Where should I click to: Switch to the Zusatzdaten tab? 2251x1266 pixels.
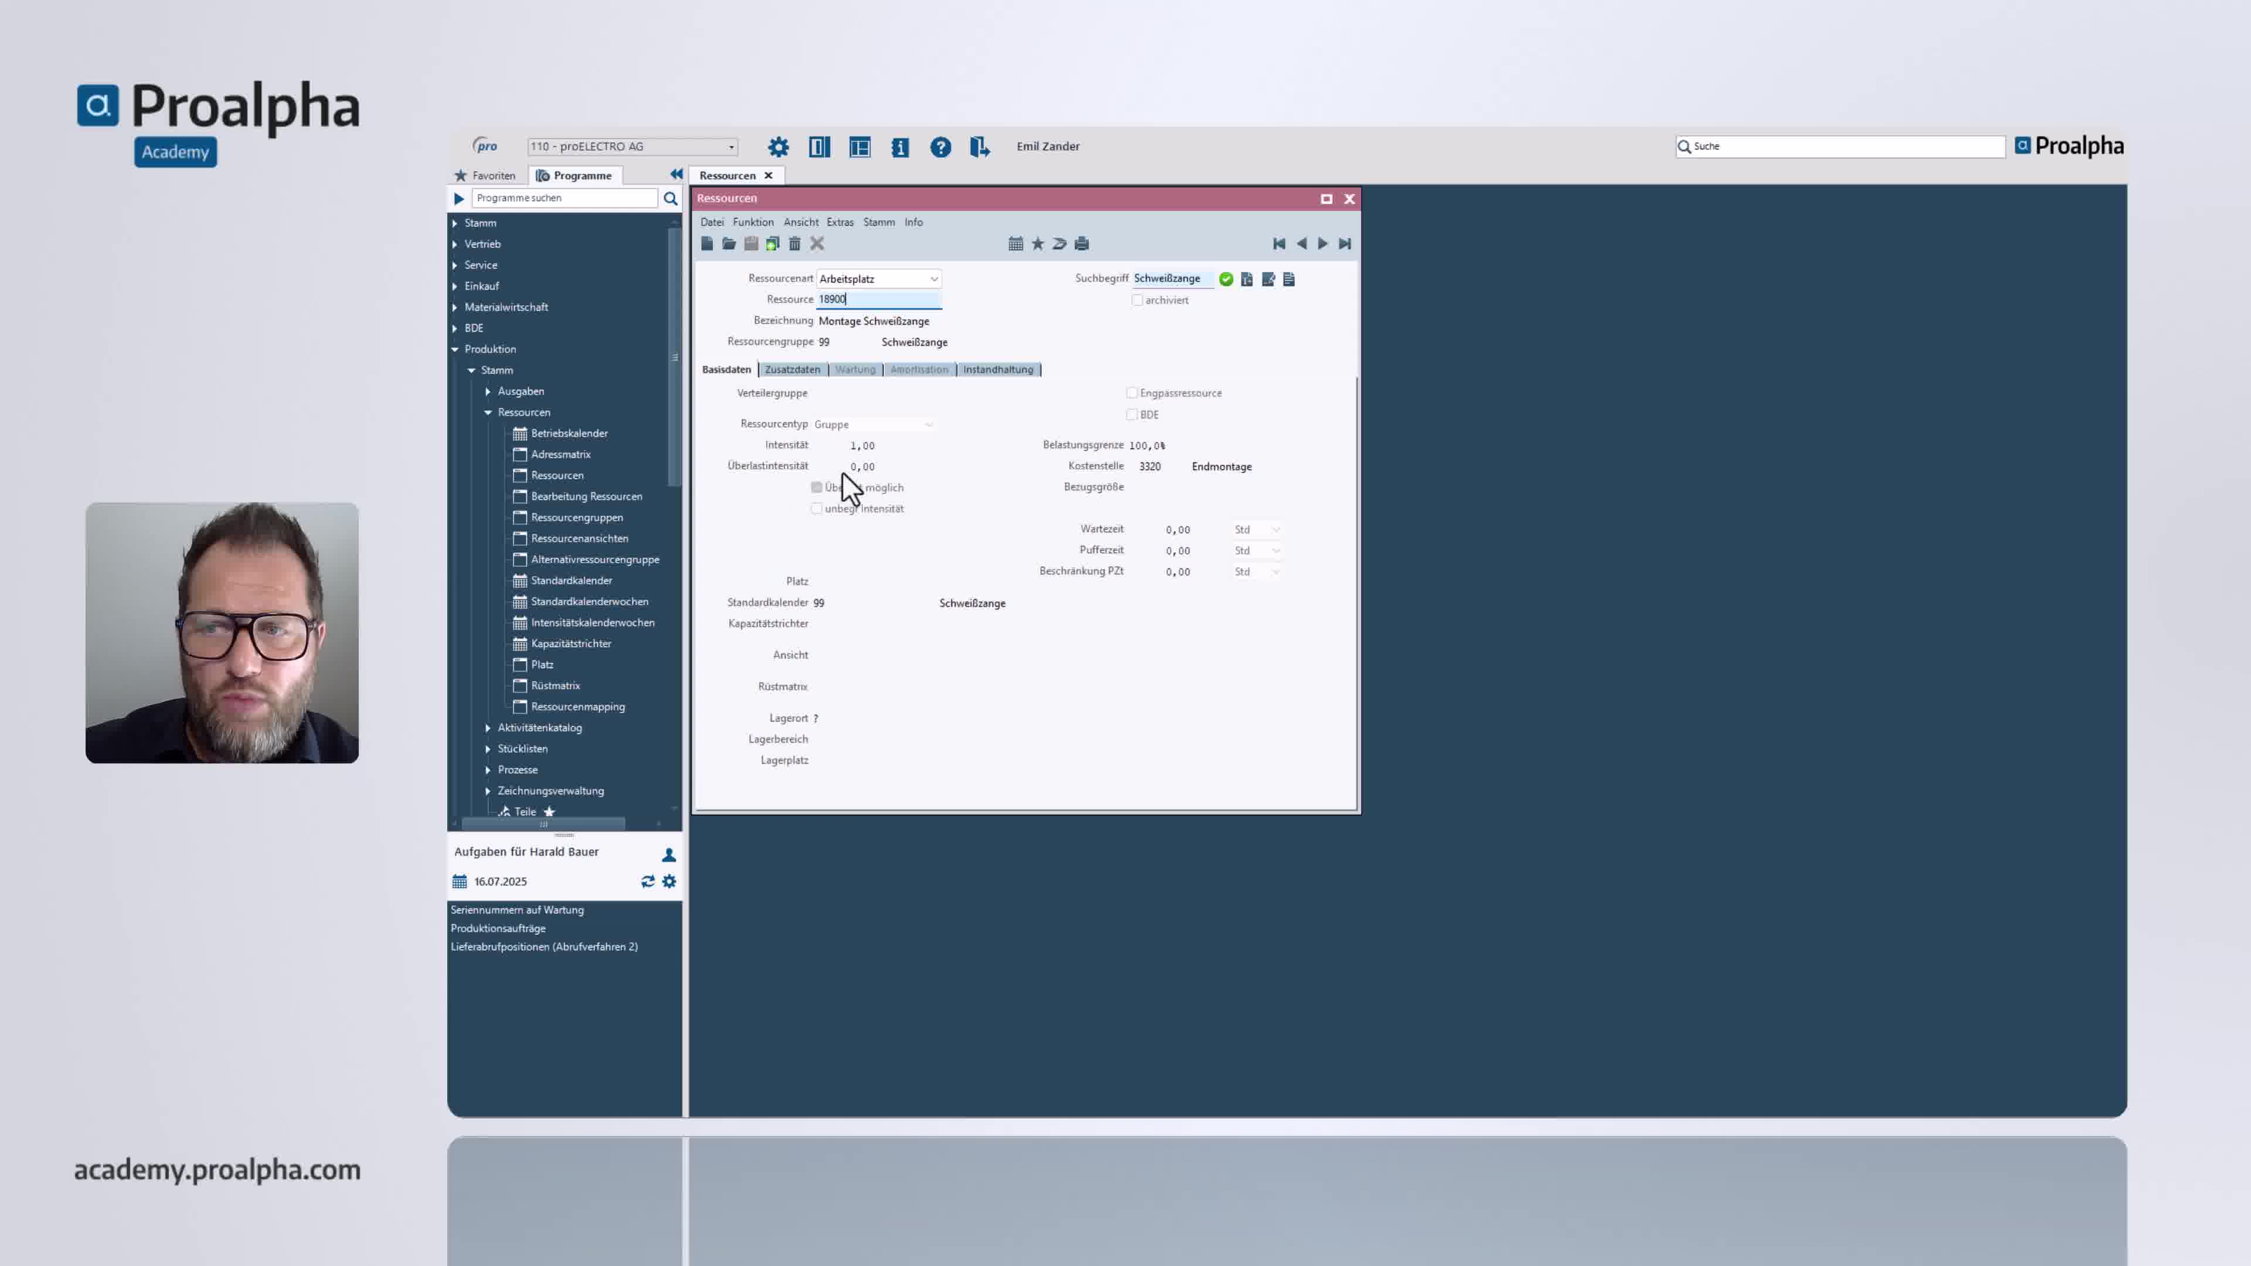tap(792, 369)
